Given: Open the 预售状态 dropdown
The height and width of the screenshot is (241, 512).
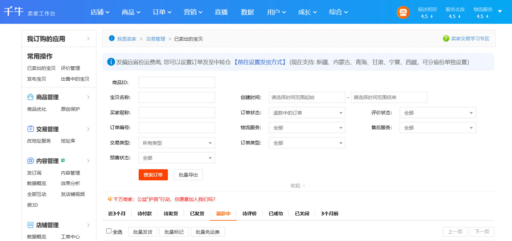Looking at the screenshot, I should pos(176,158).
